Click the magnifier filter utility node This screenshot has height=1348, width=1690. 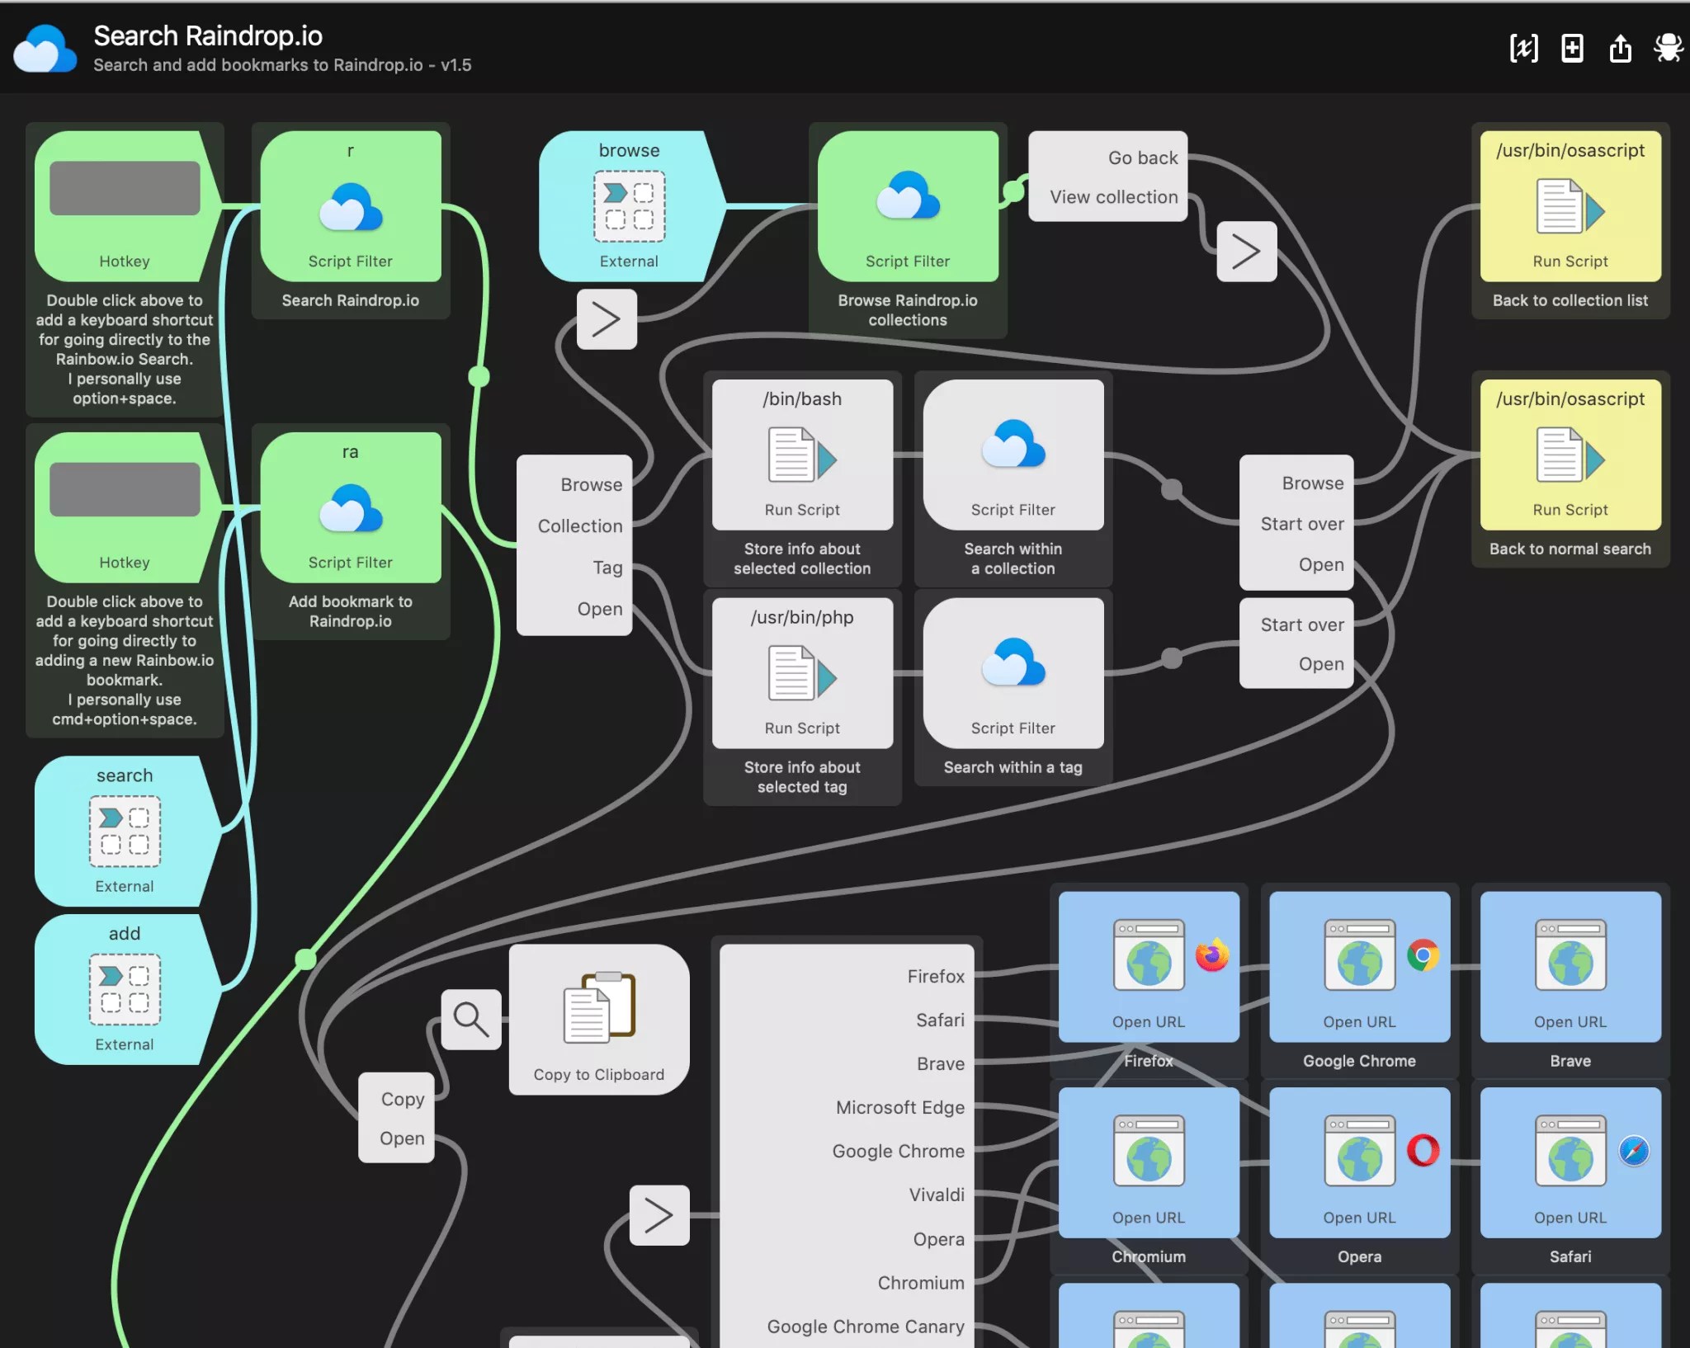click(471, 1020)
